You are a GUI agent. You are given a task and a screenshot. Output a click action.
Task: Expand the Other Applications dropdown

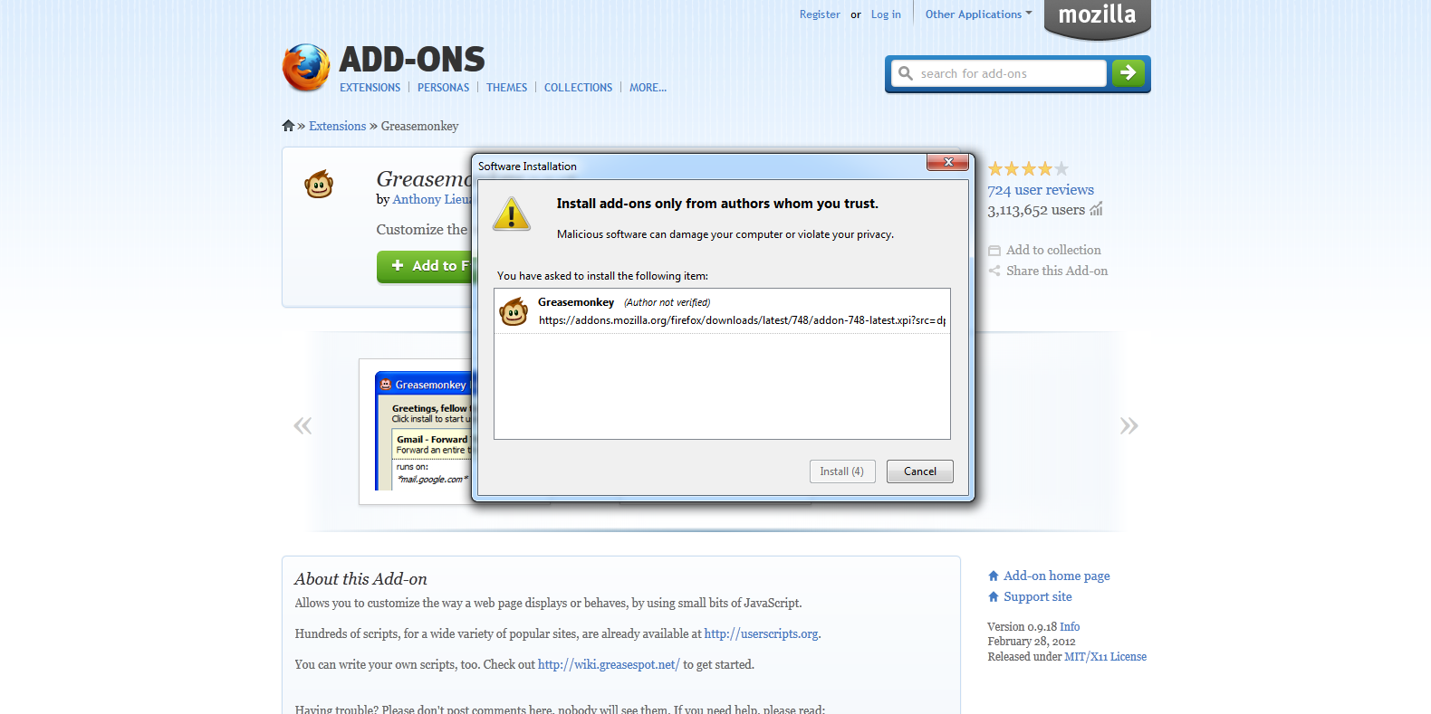[x=978, y=14]
